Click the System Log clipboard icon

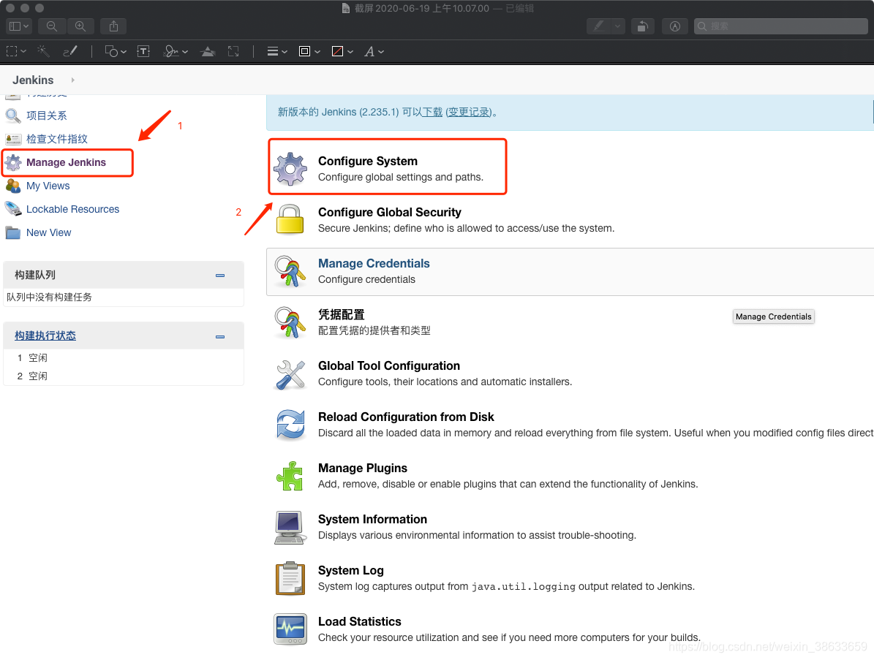[x=290, y=579]
